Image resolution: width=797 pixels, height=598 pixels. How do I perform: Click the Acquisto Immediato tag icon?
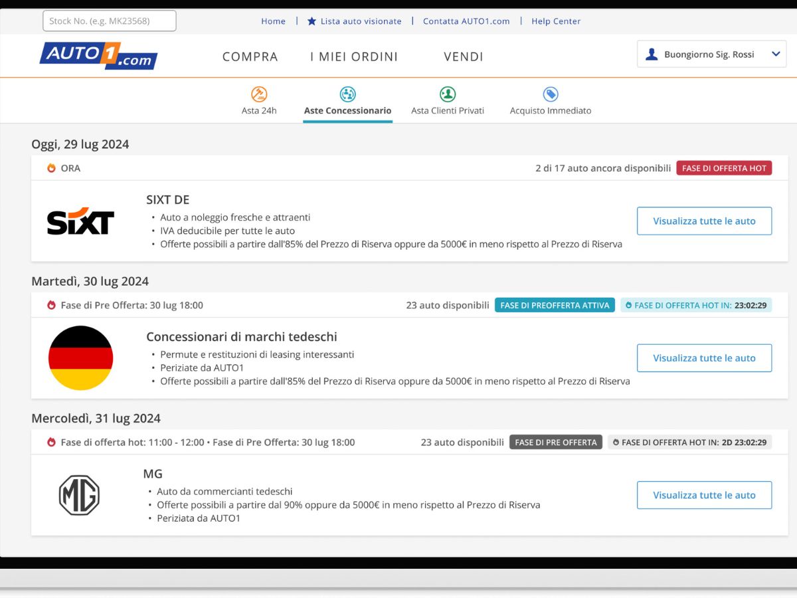[x=551, y=94]
